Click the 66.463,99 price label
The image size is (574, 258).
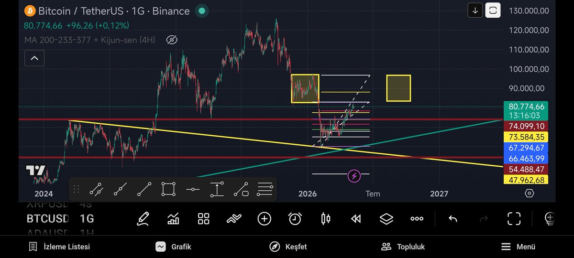527,158
